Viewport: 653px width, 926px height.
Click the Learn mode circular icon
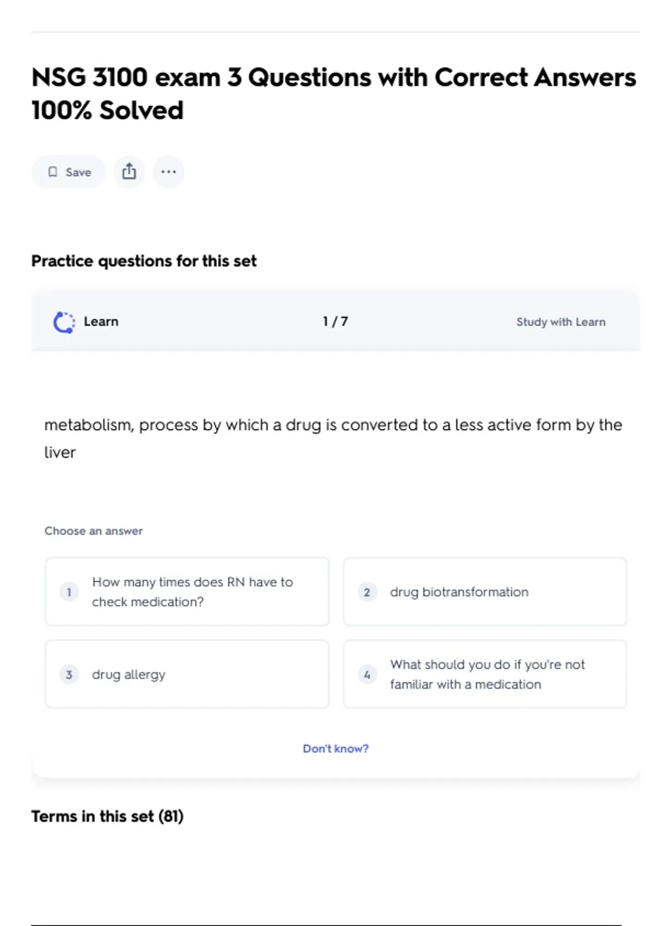point(64,322)
